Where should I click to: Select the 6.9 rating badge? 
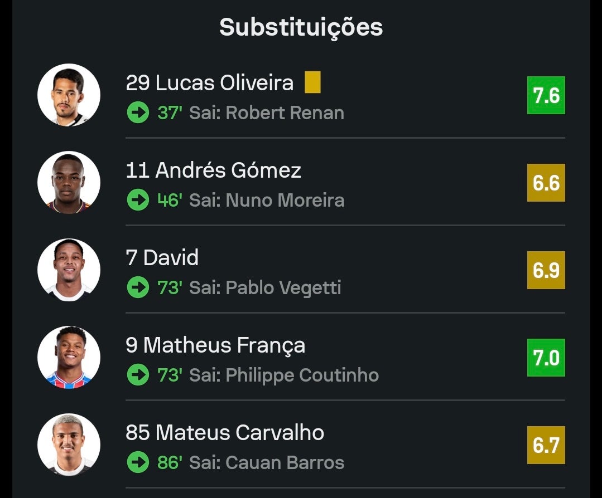pyautogui.click(x=546, y=270)
